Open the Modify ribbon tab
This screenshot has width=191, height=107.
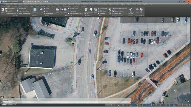point(20,6)
